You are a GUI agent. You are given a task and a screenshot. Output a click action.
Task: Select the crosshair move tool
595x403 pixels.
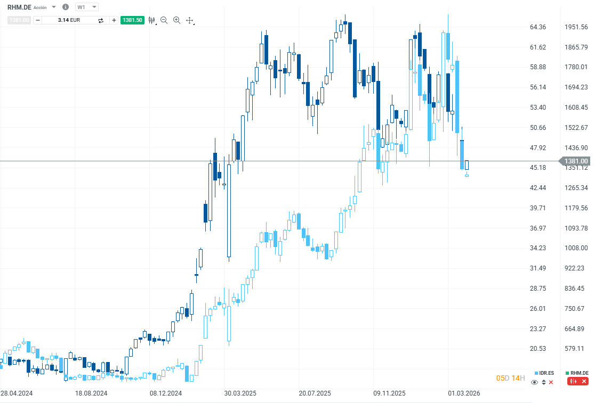[189, 20]
